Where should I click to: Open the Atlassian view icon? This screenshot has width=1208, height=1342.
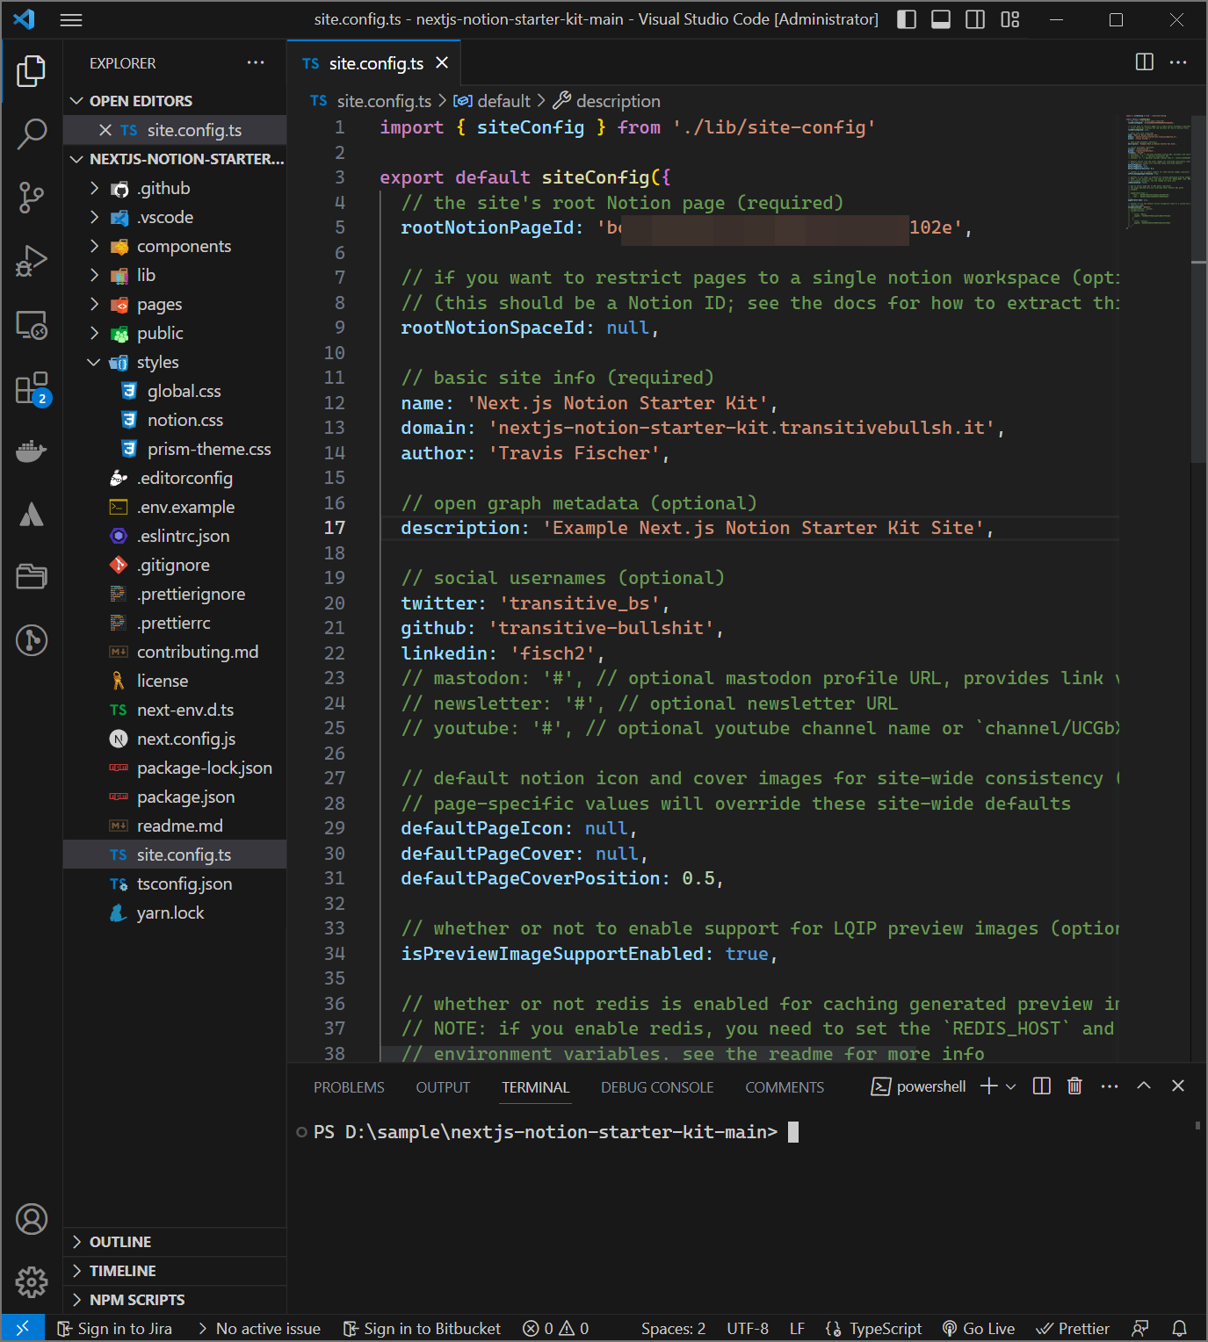pyautogui.click(x=32, y=515)
